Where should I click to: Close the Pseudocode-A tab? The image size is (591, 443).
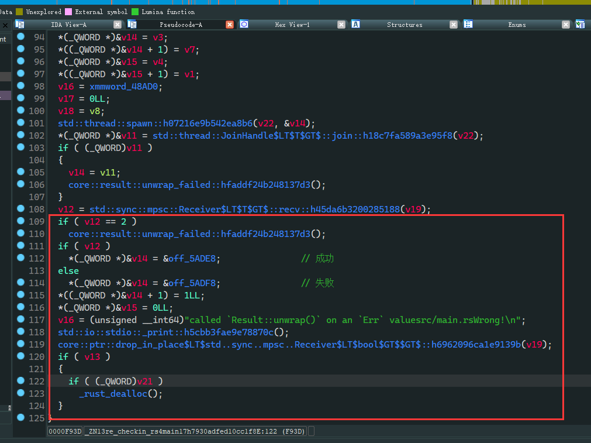point(230,25)
